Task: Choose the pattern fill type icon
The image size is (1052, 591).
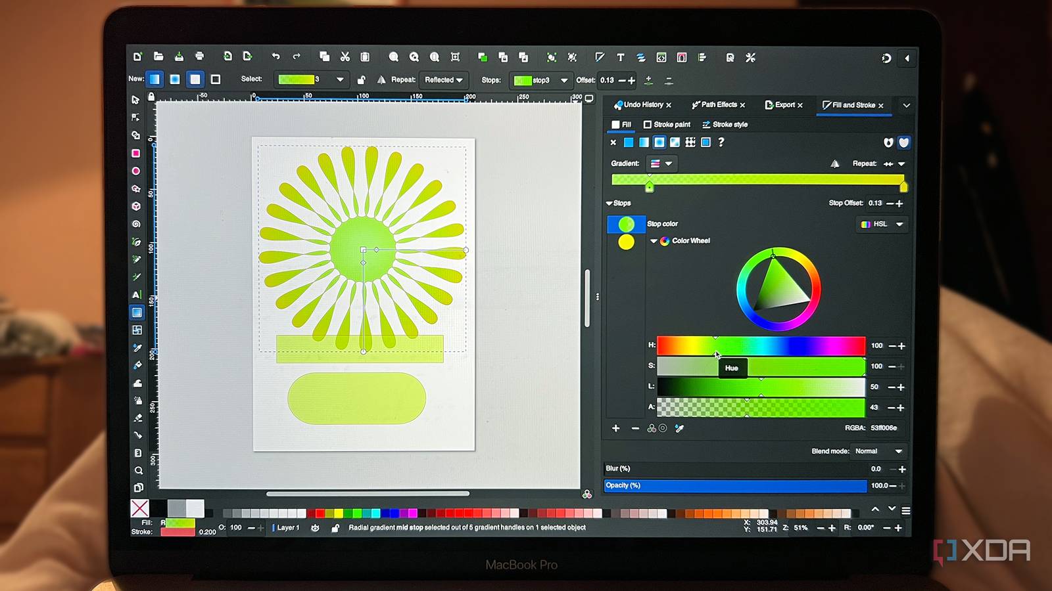Action: point(688,142)
